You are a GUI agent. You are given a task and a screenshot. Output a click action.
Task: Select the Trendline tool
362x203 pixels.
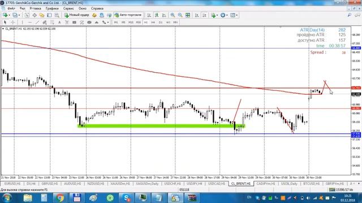[37, 23]
